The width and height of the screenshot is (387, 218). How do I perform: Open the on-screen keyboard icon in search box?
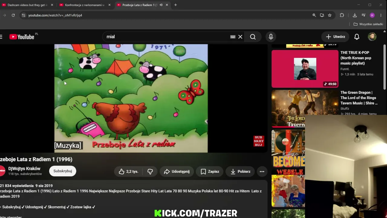(x=233, y=37)
